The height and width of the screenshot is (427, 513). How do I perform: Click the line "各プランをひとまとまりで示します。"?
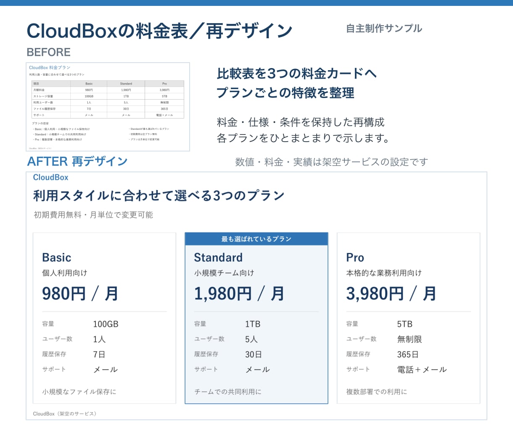(x=304, y=138)
